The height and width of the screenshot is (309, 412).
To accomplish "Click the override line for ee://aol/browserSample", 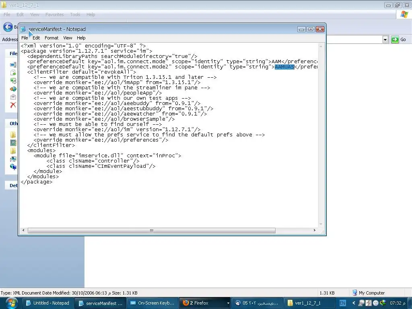I will (x=104, y=119).
